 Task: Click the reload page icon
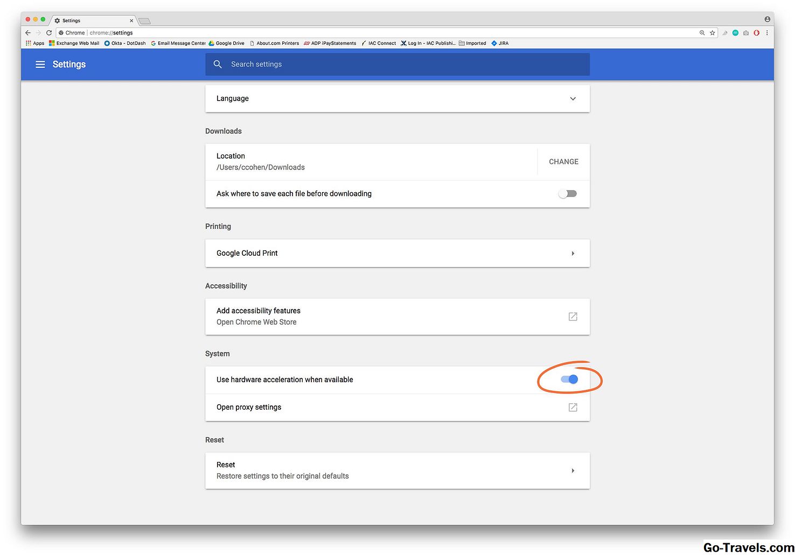pos(49,33)
